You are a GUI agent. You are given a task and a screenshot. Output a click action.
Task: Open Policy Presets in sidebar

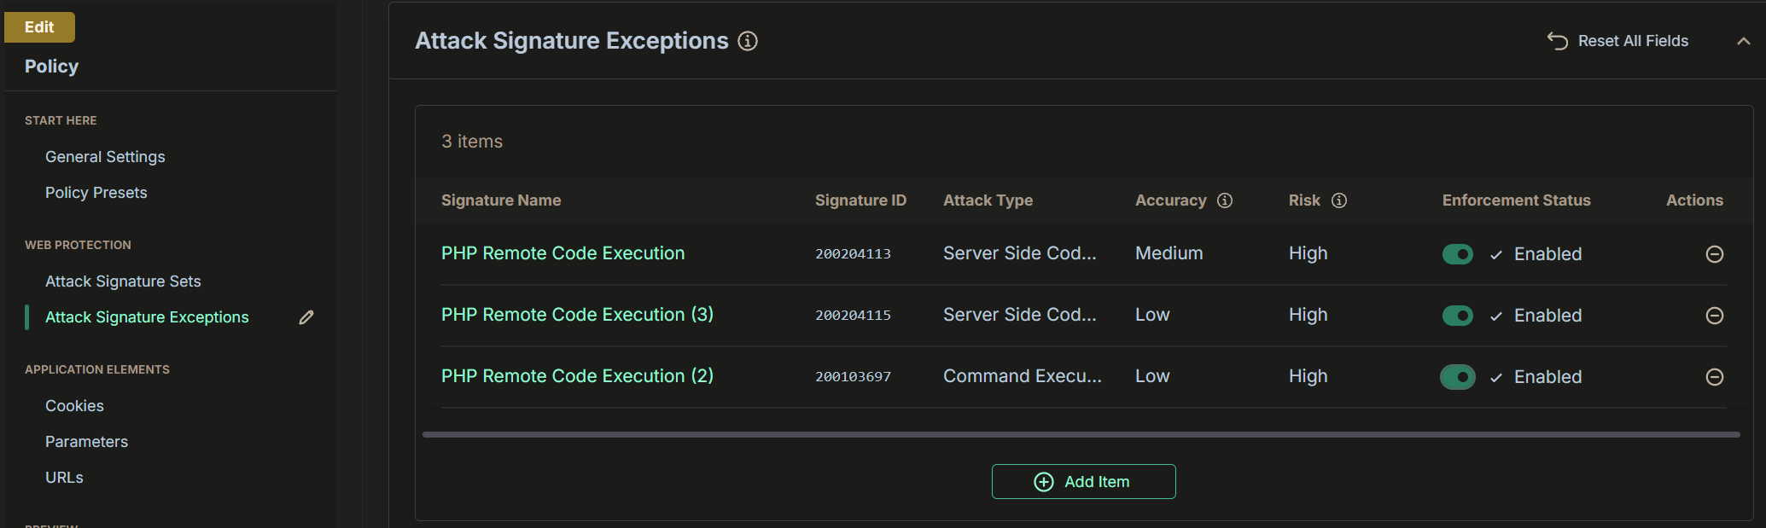[x=96, y=193]
